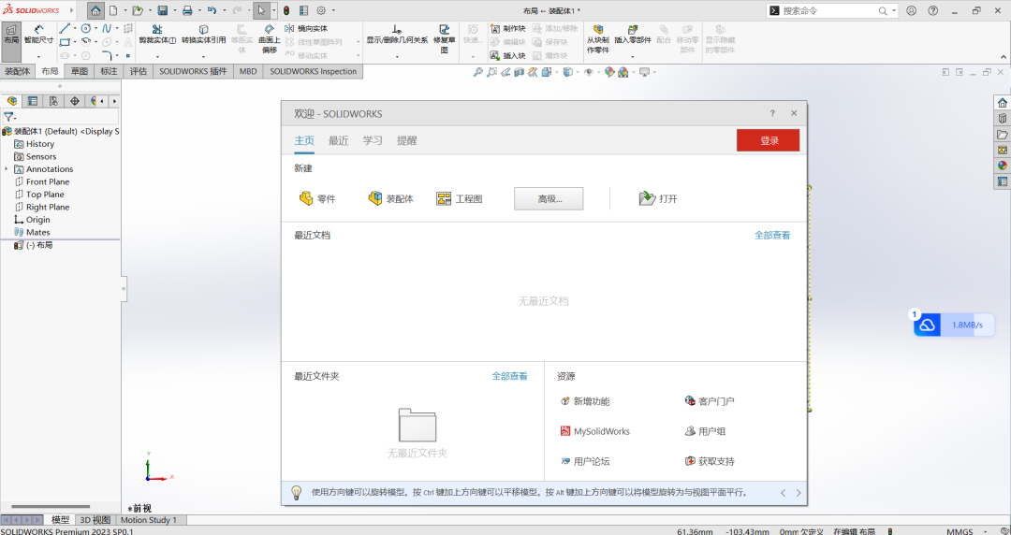Show next tip arrow in Welcome dialog
1011x535 pixels.
799,493
